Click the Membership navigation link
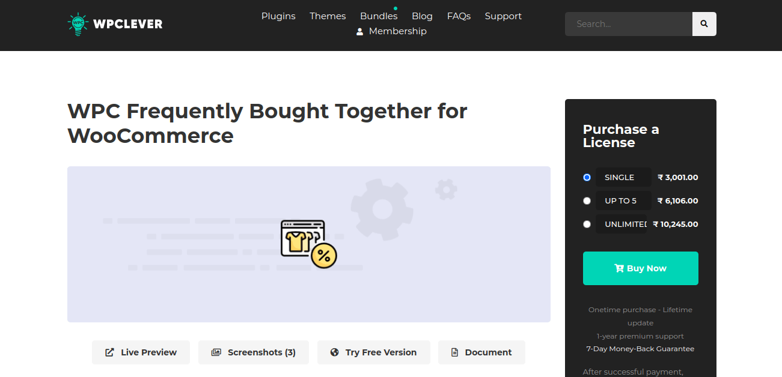Image resolution: width=782 pixels, height=377 pixels. 397,31
